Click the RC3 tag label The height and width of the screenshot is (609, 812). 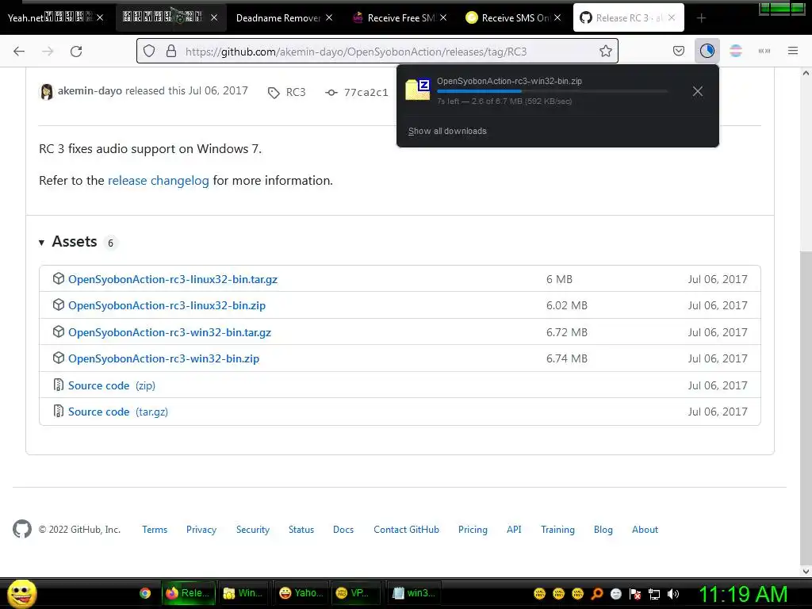(x=296, y=92)
